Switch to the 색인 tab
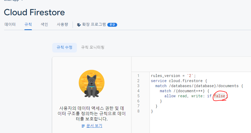 point(44,24)
